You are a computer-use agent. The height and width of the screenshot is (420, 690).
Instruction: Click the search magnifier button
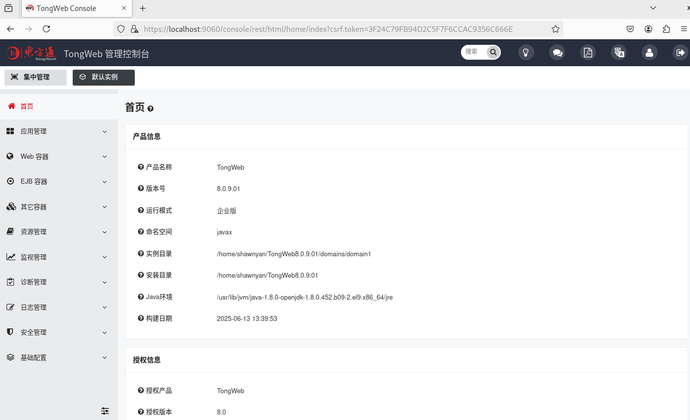(x=493, y=52)
